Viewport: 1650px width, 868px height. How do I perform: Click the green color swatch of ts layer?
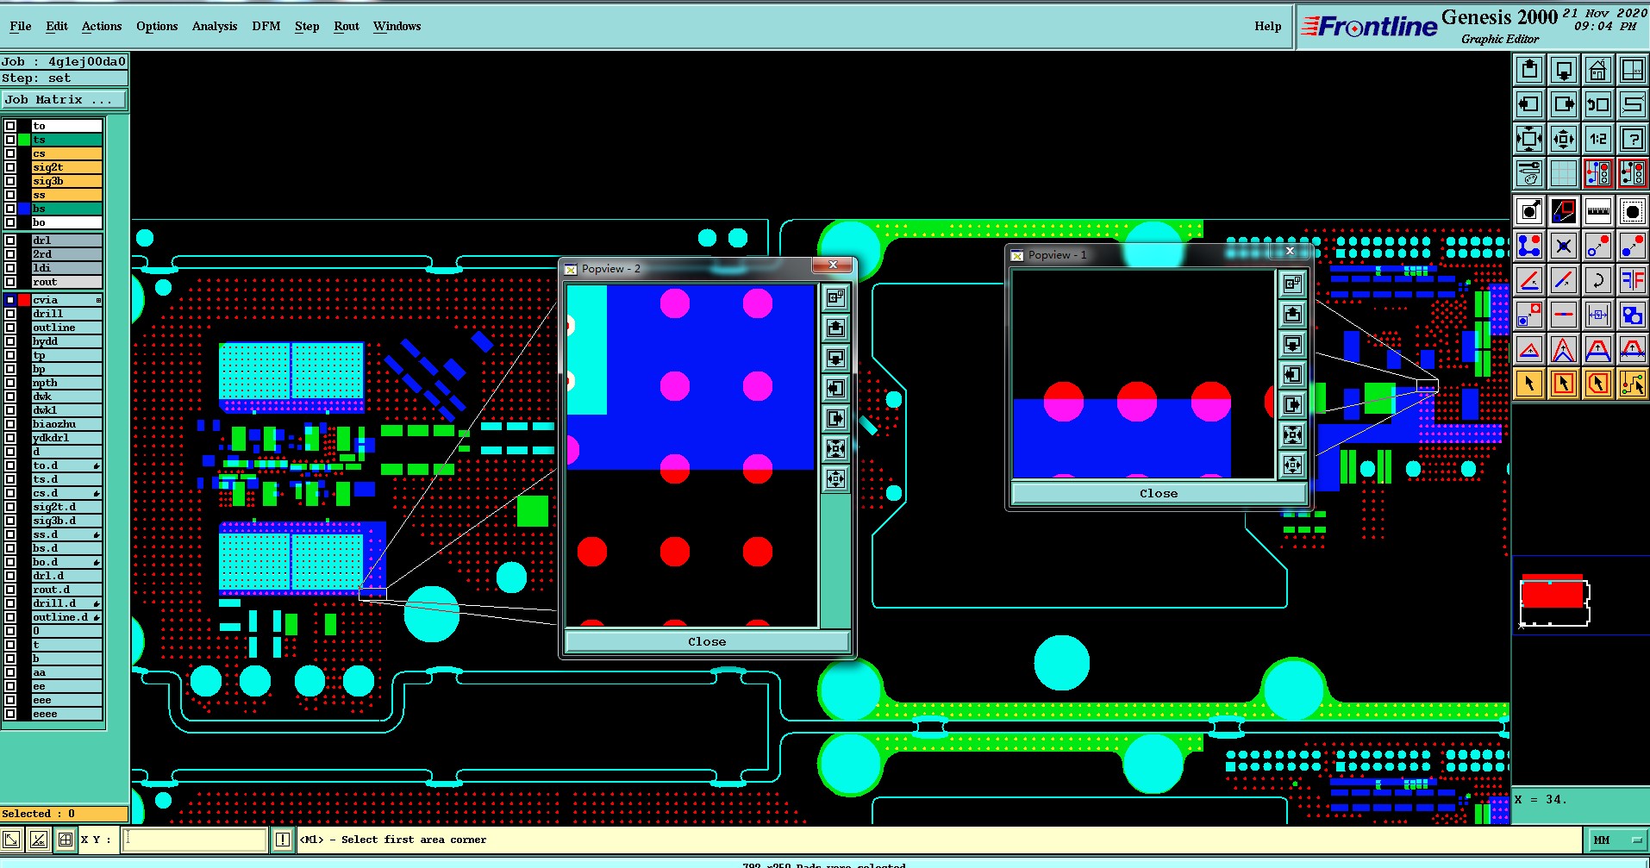24,140
